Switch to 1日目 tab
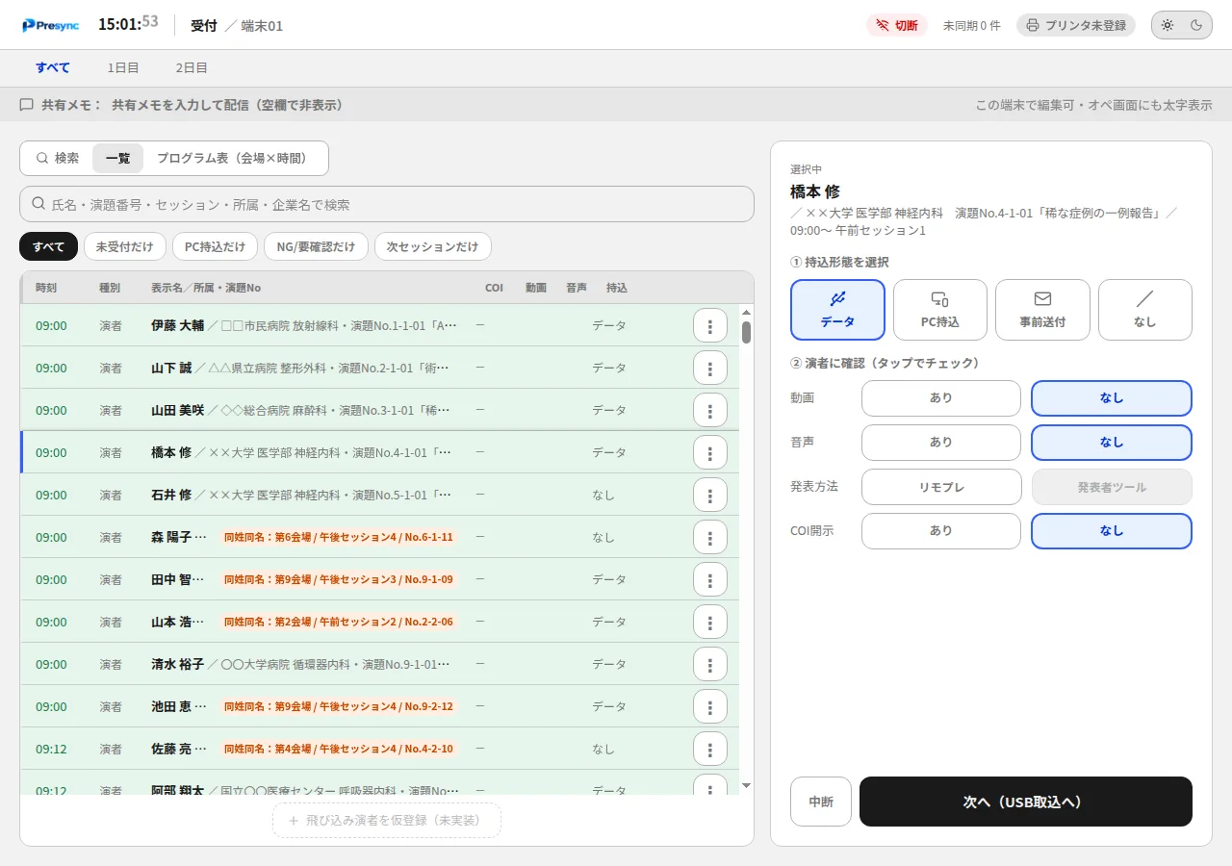This screenshot has width=1232, height=866. 123,67
